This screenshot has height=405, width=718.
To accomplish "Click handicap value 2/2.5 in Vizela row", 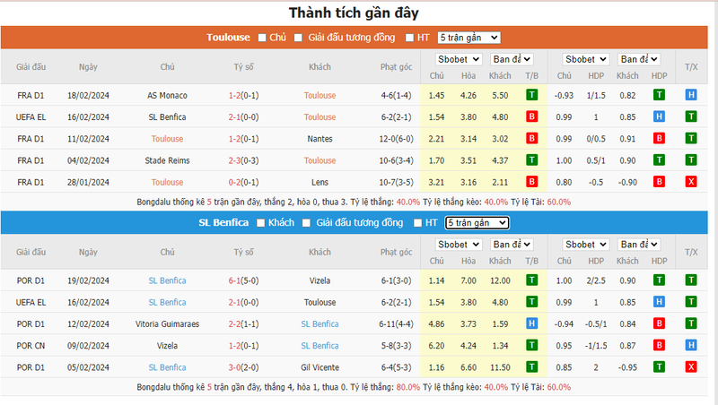I will (x=596, y=280).
